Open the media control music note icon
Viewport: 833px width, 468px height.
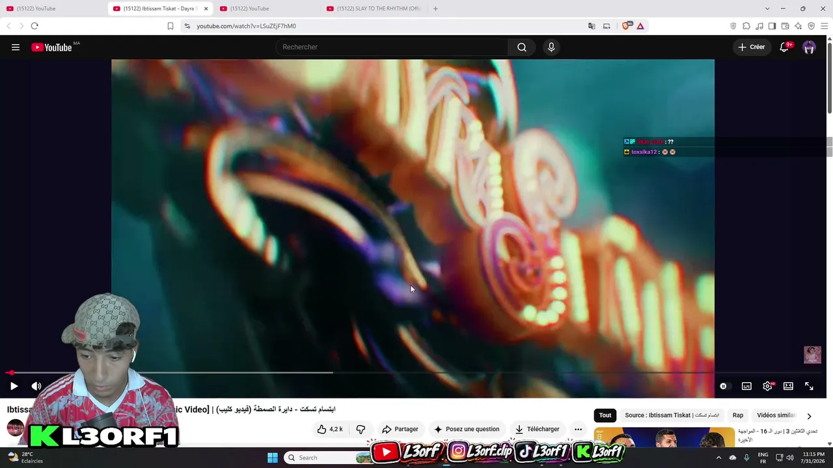759,26
